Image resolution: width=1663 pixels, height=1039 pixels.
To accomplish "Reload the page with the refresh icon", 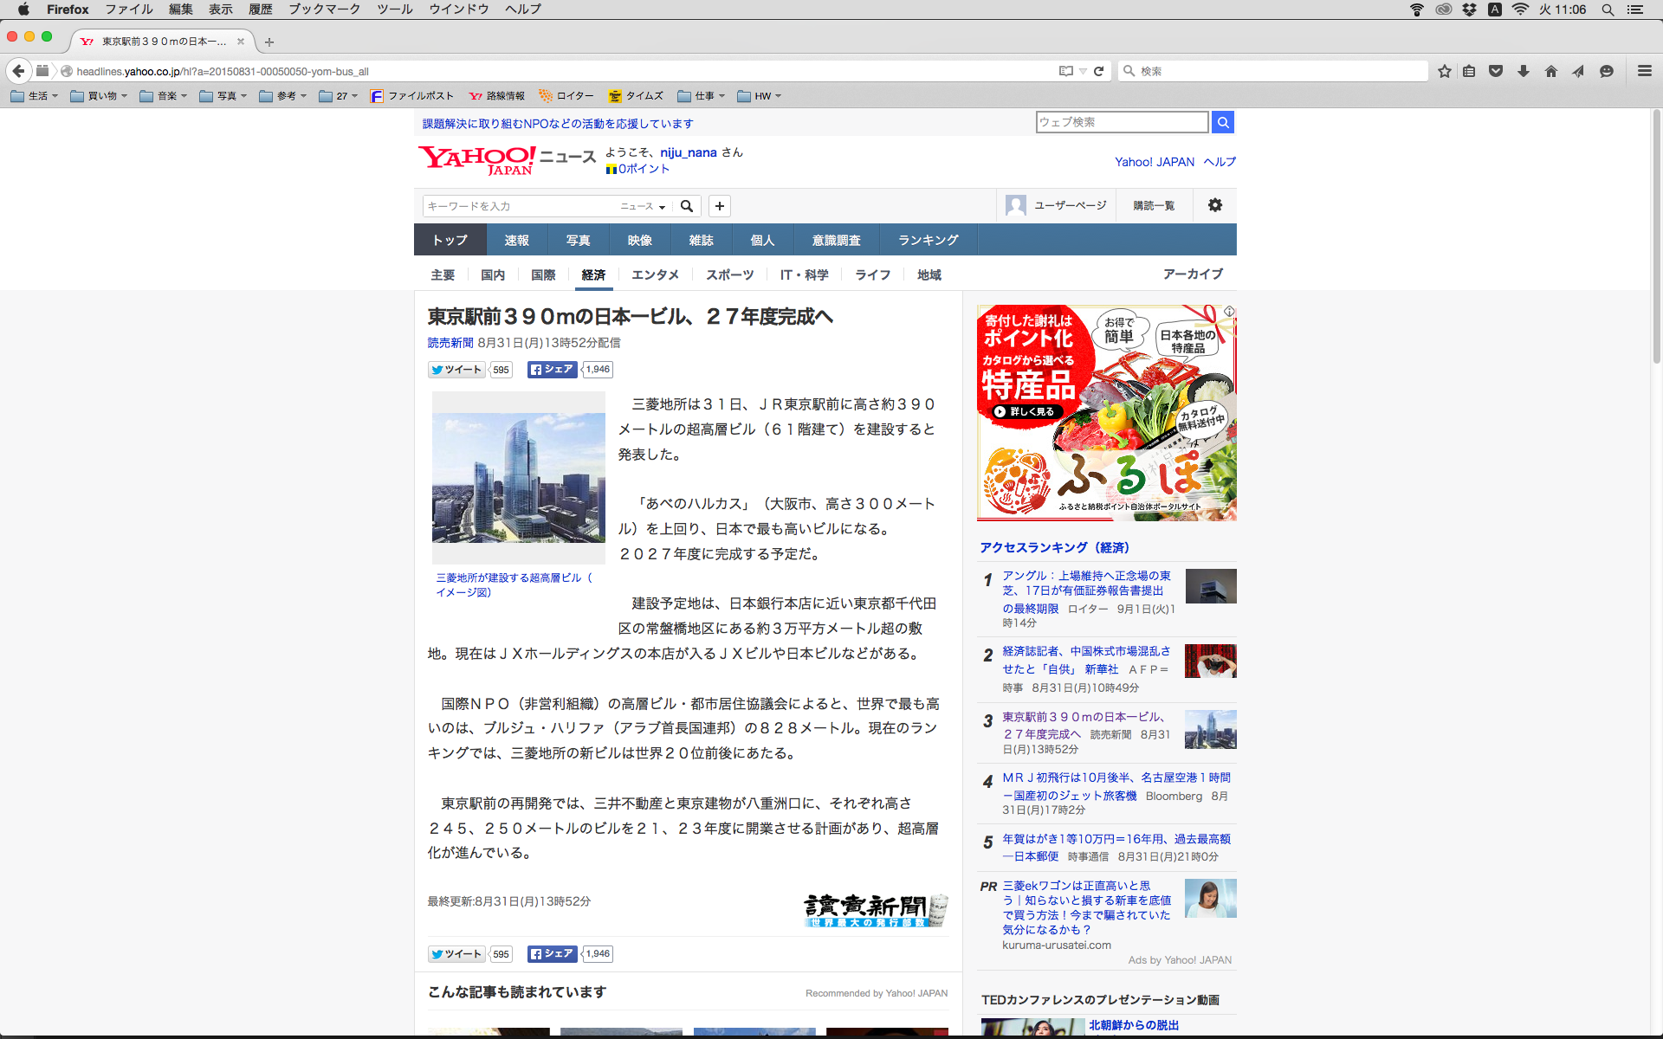I will [1098, 71].
